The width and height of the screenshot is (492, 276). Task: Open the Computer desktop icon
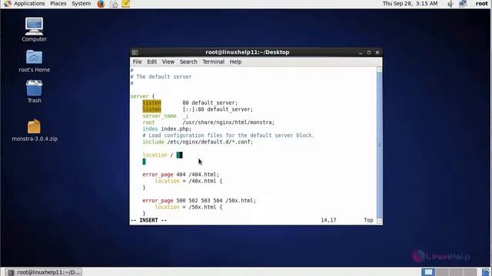34,29
